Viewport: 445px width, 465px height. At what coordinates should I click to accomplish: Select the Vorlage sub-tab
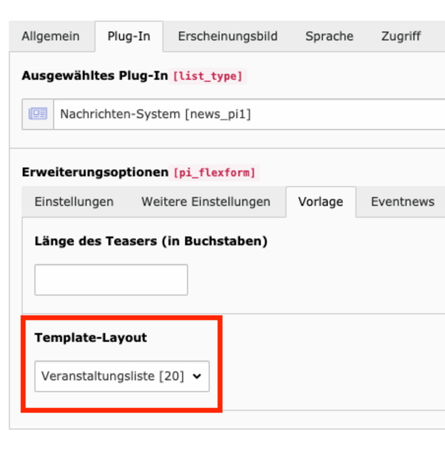(x=321, y=202)
